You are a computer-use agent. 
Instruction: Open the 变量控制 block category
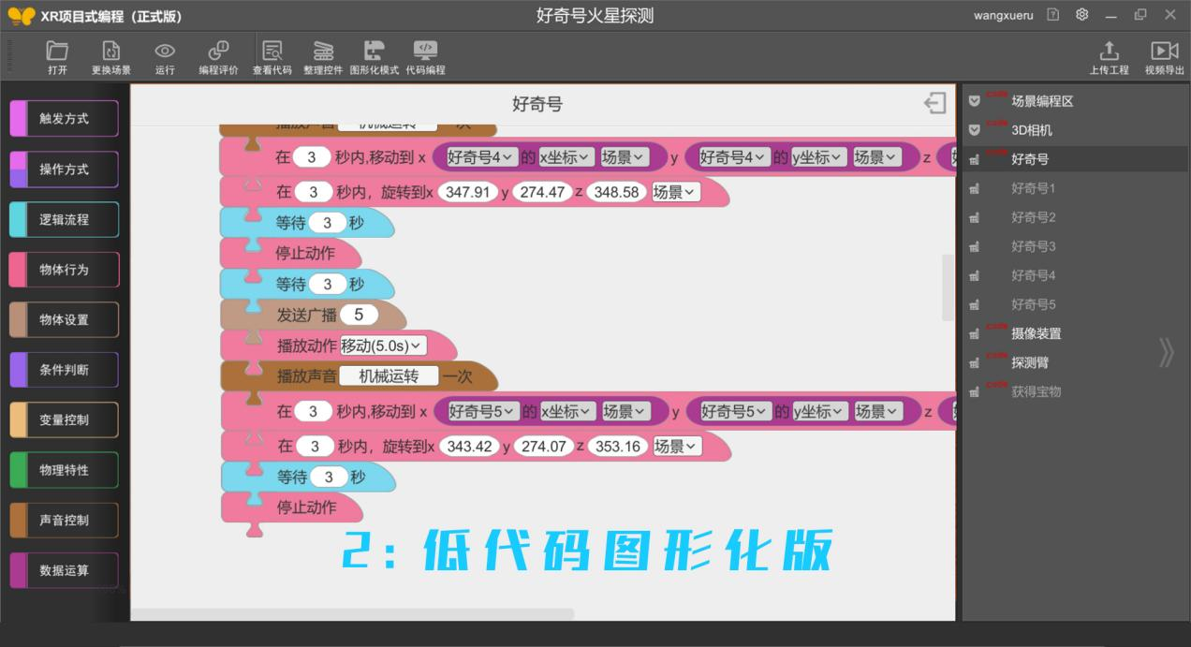pyautogui.click(x=63, y=419)
